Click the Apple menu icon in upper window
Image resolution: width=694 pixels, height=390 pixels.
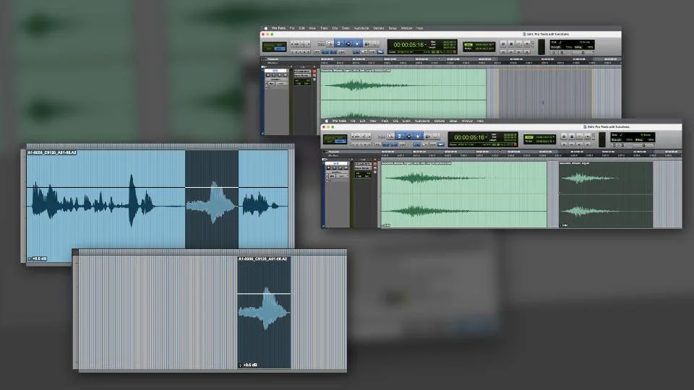[265, 28]
